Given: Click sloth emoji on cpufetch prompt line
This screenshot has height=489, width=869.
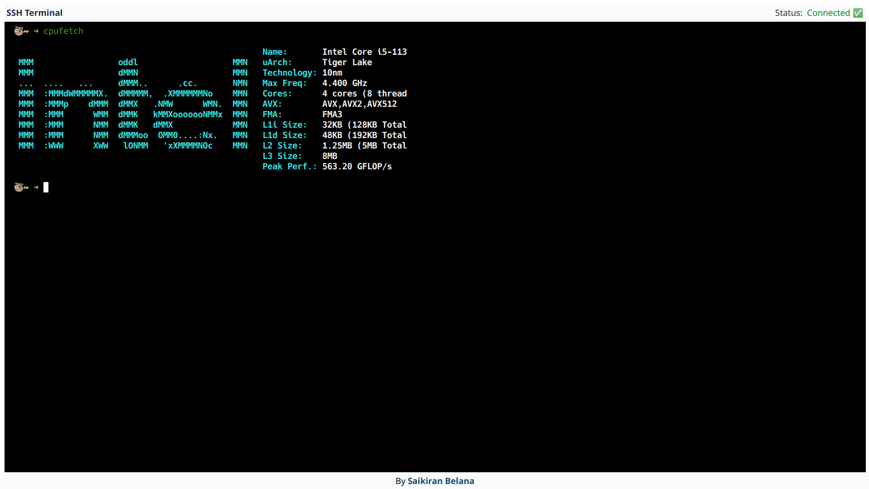Looking at the screenshot, I should coord(19,31).
